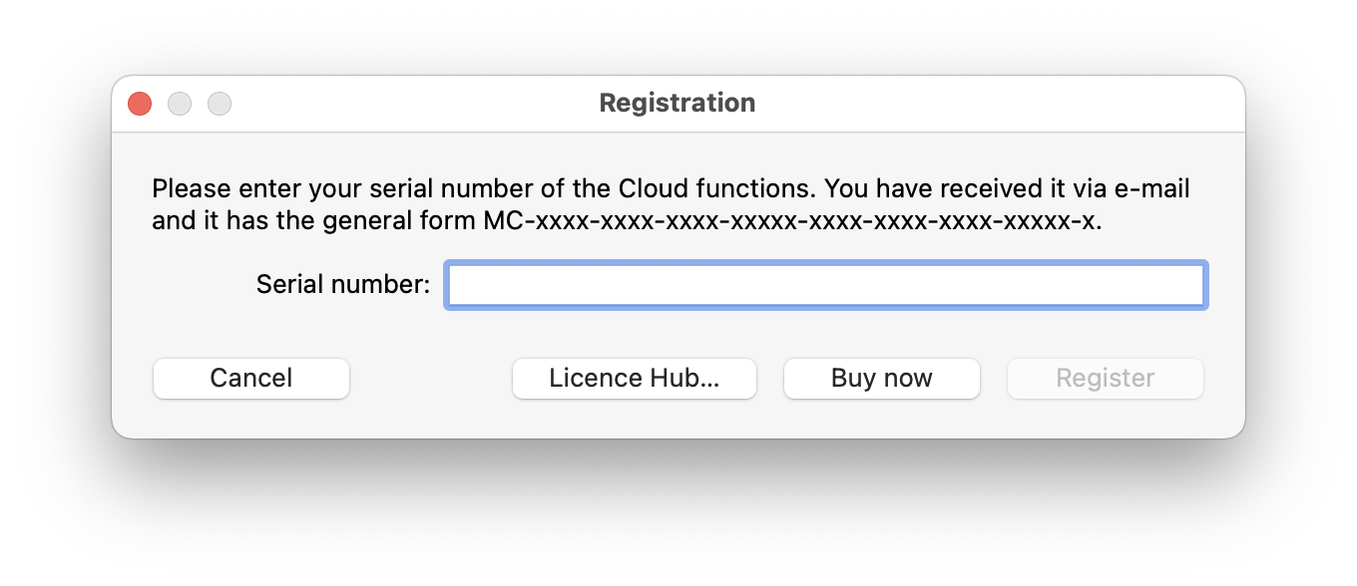The image size is (1357, 586).
Task: Click the green zoom traffic light
Action: tap(220, 103)
